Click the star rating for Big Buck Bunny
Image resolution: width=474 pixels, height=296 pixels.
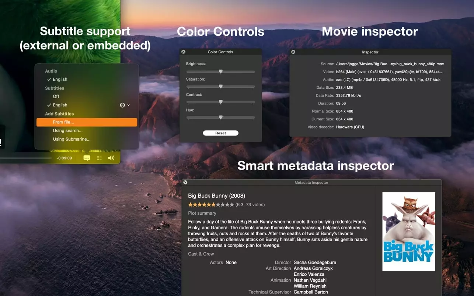pos(211,205)
